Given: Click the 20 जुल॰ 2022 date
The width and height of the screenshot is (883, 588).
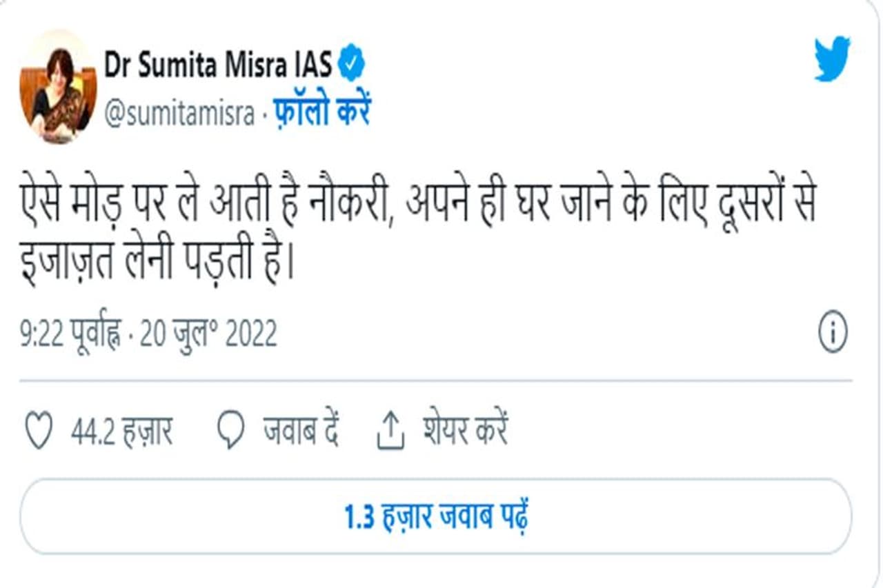Looking at the screenshot, I should pyautogui.click(x=208, y=335).
